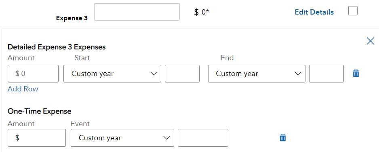Click the Expense 3 label
379x152 pixels.
(x=72, y=18)
